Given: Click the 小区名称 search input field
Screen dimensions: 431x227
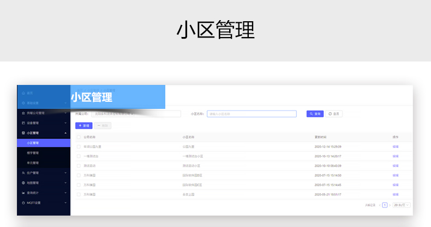Looking at the screenshot, I should (x=251, y=114).
